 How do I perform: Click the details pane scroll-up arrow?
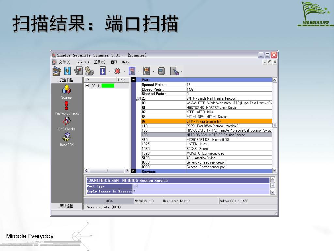(273, 180)
